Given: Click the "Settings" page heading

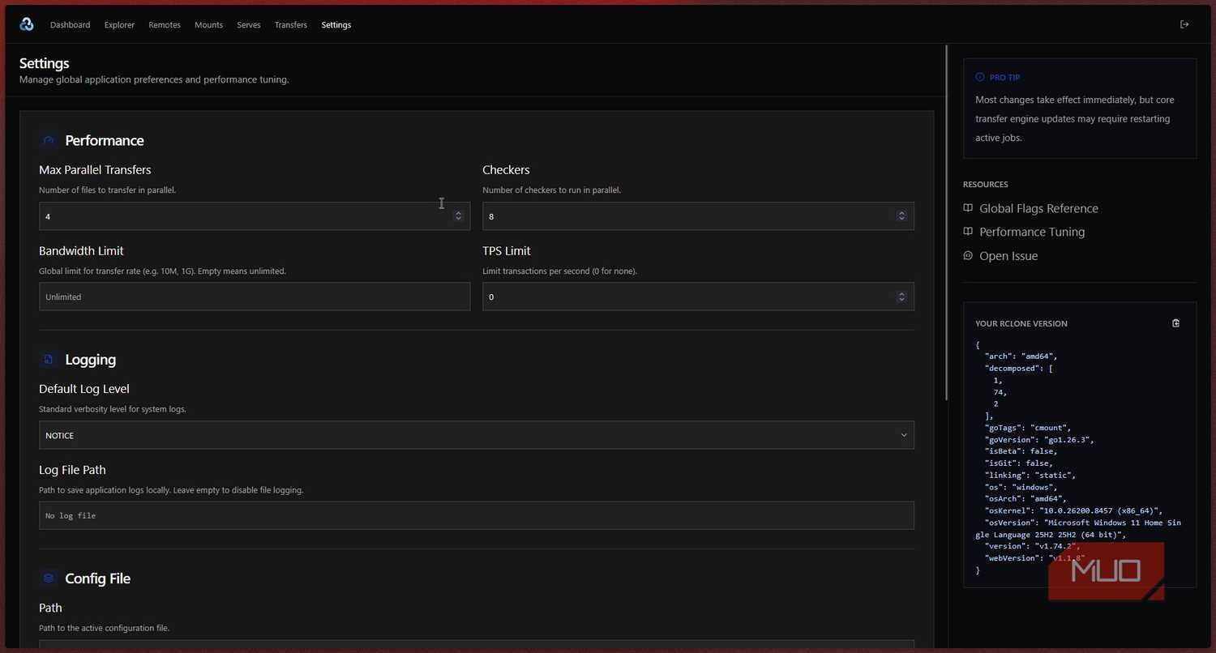Looking at the screenshot, I should click(x=45, y=63).
